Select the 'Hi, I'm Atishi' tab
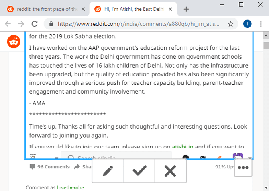 (x=130, y=9)
